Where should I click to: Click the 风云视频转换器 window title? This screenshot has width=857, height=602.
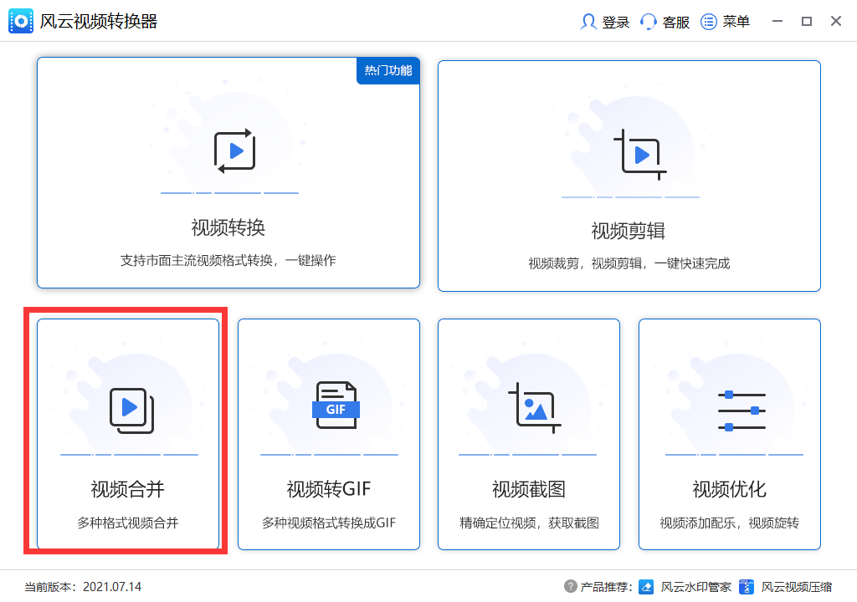(x=99, y=21)
